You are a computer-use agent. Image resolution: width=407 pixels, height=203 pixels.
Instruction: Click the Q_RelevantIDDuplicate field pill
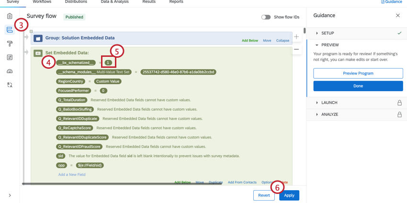click(78, 119)
